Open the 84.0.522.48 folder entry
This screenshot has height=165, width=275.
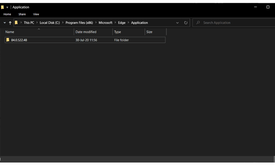[19, 40]
